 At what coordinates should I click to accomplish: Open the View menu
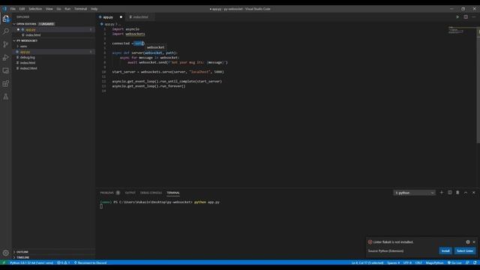coord(49,9)
